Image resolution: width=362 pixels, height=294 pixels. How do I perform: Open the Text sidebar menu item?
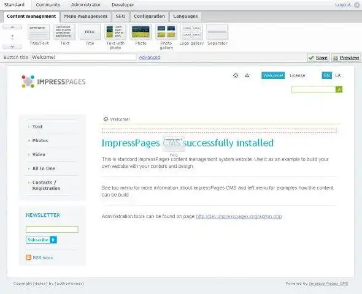(37, 127)
